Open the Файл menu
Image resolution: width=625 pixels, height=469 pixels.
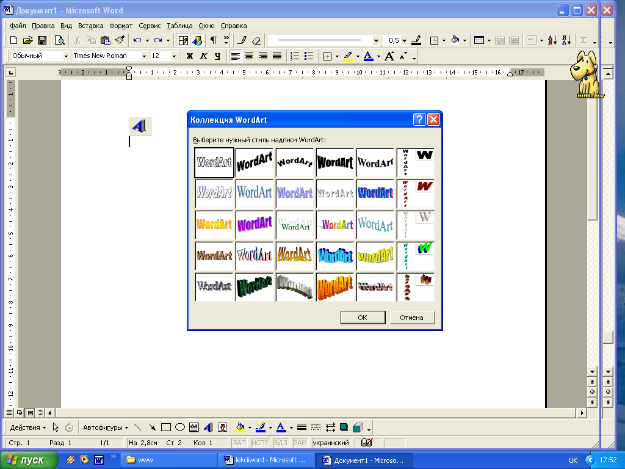point(18,26)
